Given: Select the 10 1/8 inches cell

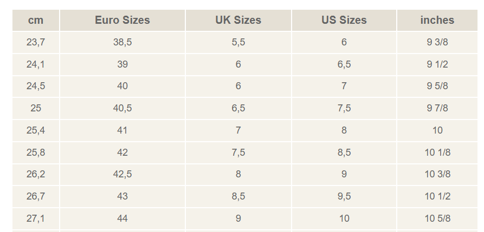Looking at the screenshot, I should (437, 153).
